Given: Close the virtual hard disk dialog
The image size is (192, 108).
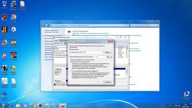Looking at the screenshot, I should point(111,42).
